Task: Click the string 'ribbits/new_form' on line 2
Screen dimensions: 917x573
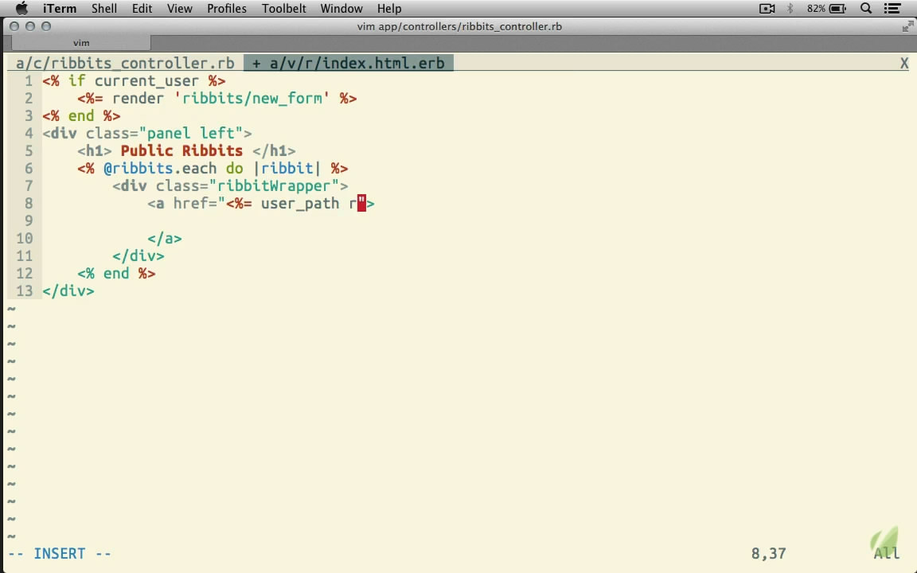Action: (x=252, y=98)
